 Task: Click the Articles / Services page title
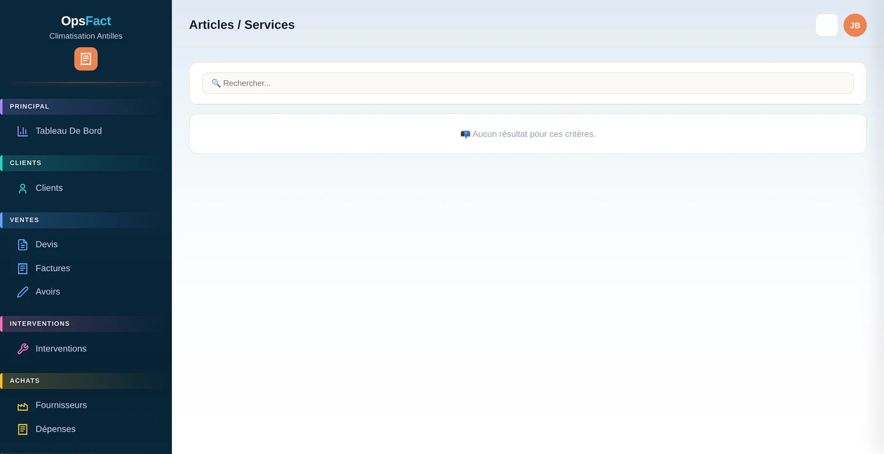(x=242, y=25)
